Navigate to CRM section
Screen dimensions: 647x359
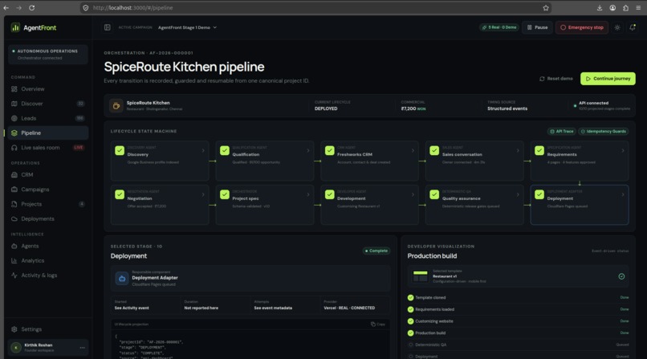[48, 174]
